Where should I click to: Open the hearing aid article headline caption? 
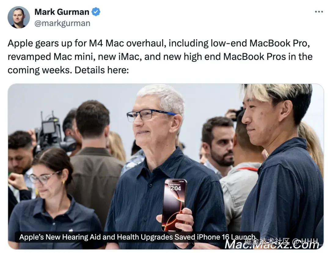click(x=137, y=237)
